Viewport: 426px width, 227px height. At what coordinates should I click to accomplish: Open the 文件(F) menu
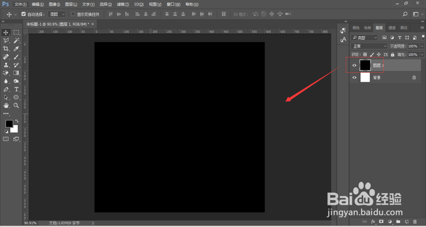[20, 4]
